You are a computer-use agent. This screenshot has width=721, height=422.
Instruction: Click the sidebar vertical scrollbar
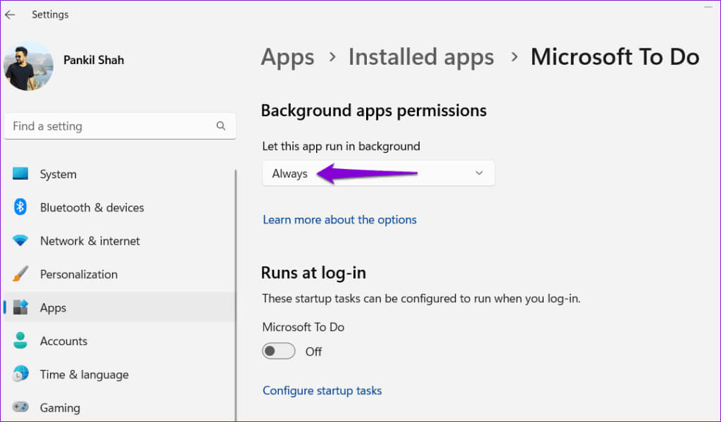pos(236,294)
